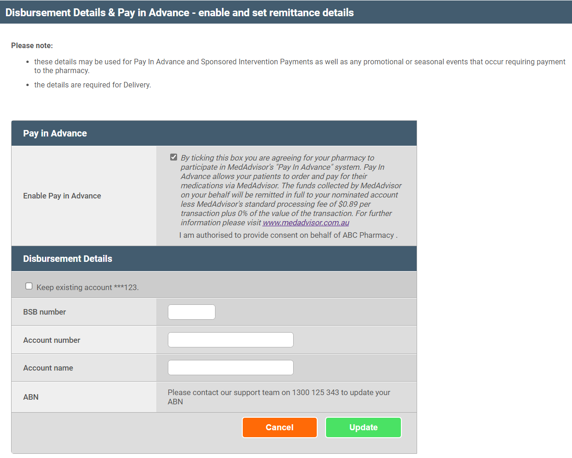572x458 pixels.
Task: Toggle the Pay In Advance agreement checkbox
Action: pos(173,157)
